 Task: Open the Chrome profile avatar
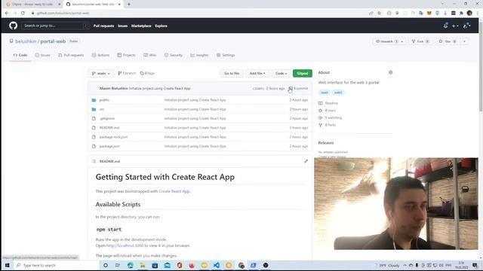click(x=469, y=14)
